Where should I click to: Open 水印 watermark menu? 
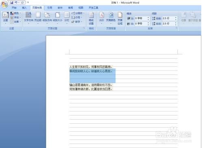coord(101,18)
